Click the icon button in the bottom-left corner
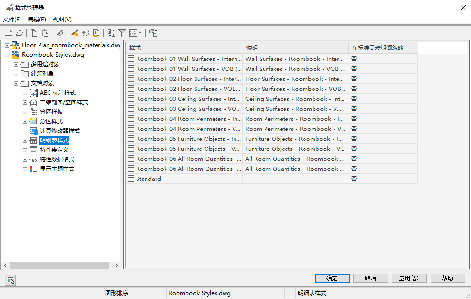This screenshot has height=299, width=471. (x=10, y=280)
